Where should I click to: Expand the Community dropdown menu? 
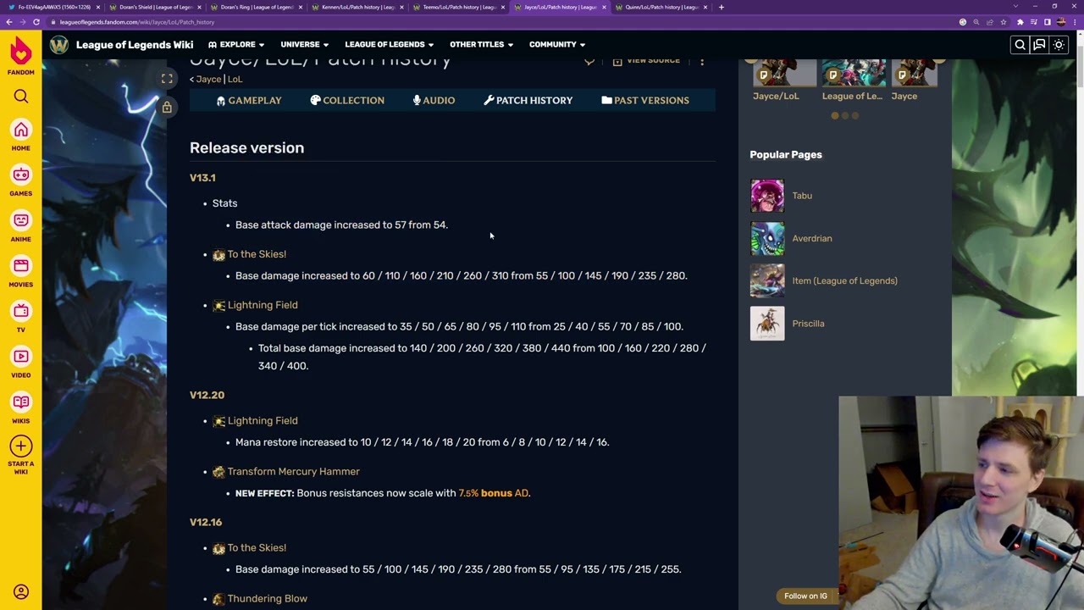[557, 44]
